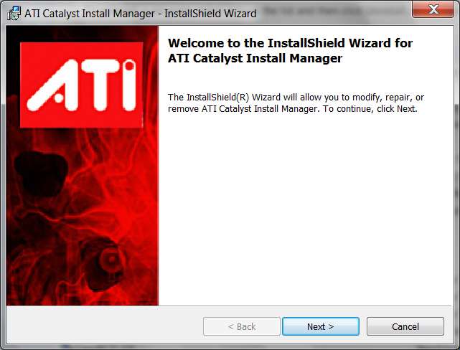Click the white ATI logo lettering

(82, 85)
